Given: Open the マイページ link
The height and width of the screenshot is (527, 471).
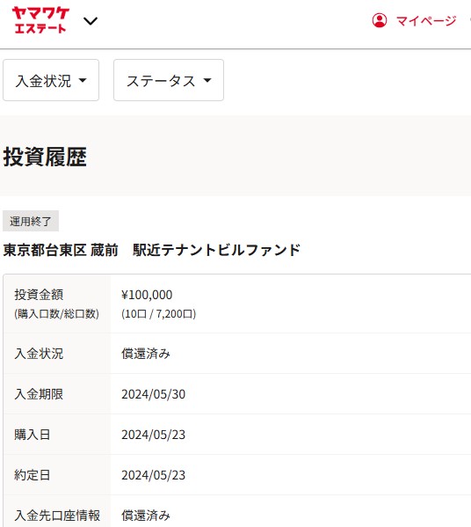Looking at the screenshot, I should [426, 21].
